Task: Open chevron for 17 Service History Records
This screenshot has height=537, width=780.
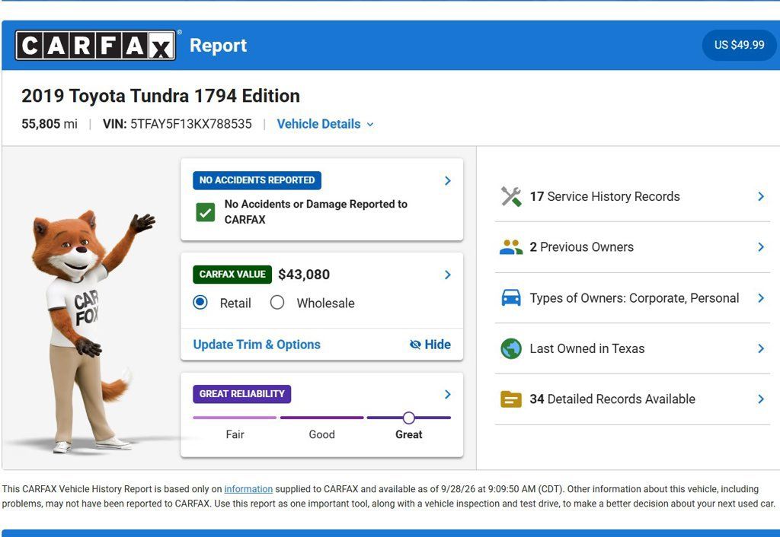Action: tap(761, 197)
